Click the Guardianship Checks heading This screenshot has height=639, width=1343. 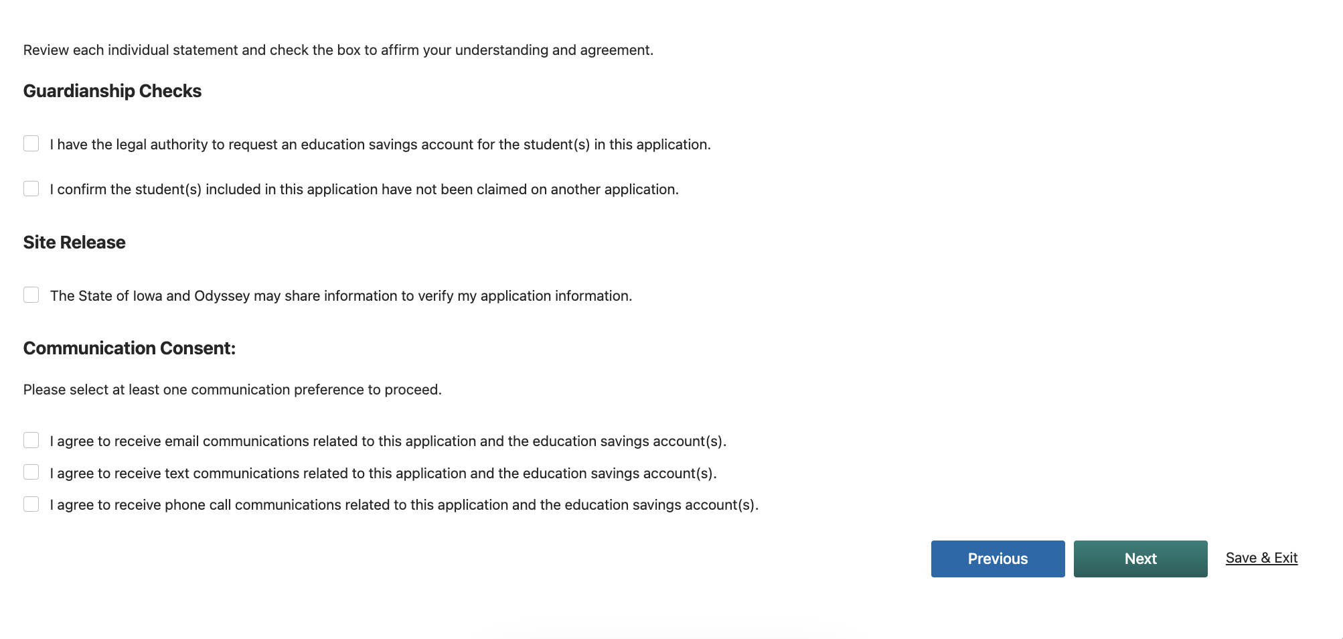pos(112,91)
